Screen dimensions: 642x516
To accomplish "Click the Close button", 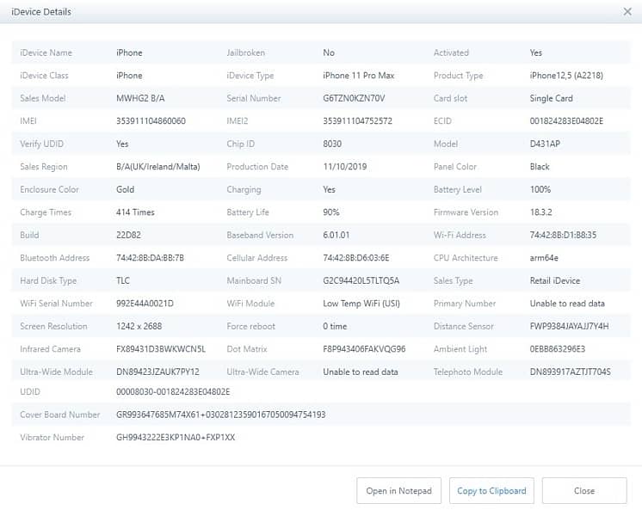I will [584, 490].
